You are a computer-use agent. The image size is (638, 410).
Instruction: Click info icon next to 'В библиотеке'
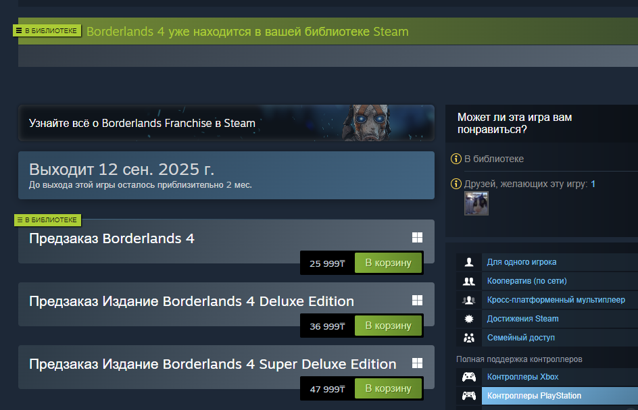[x=456, y=159]
